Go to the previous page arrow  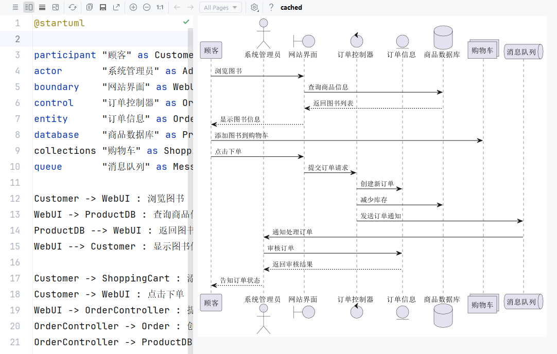pos(177,8)
